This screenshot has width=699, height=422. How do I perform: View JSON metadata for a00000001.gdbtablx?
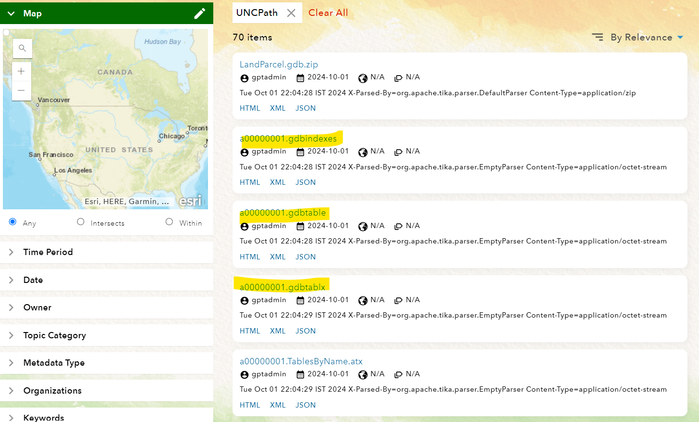[306, 331]
